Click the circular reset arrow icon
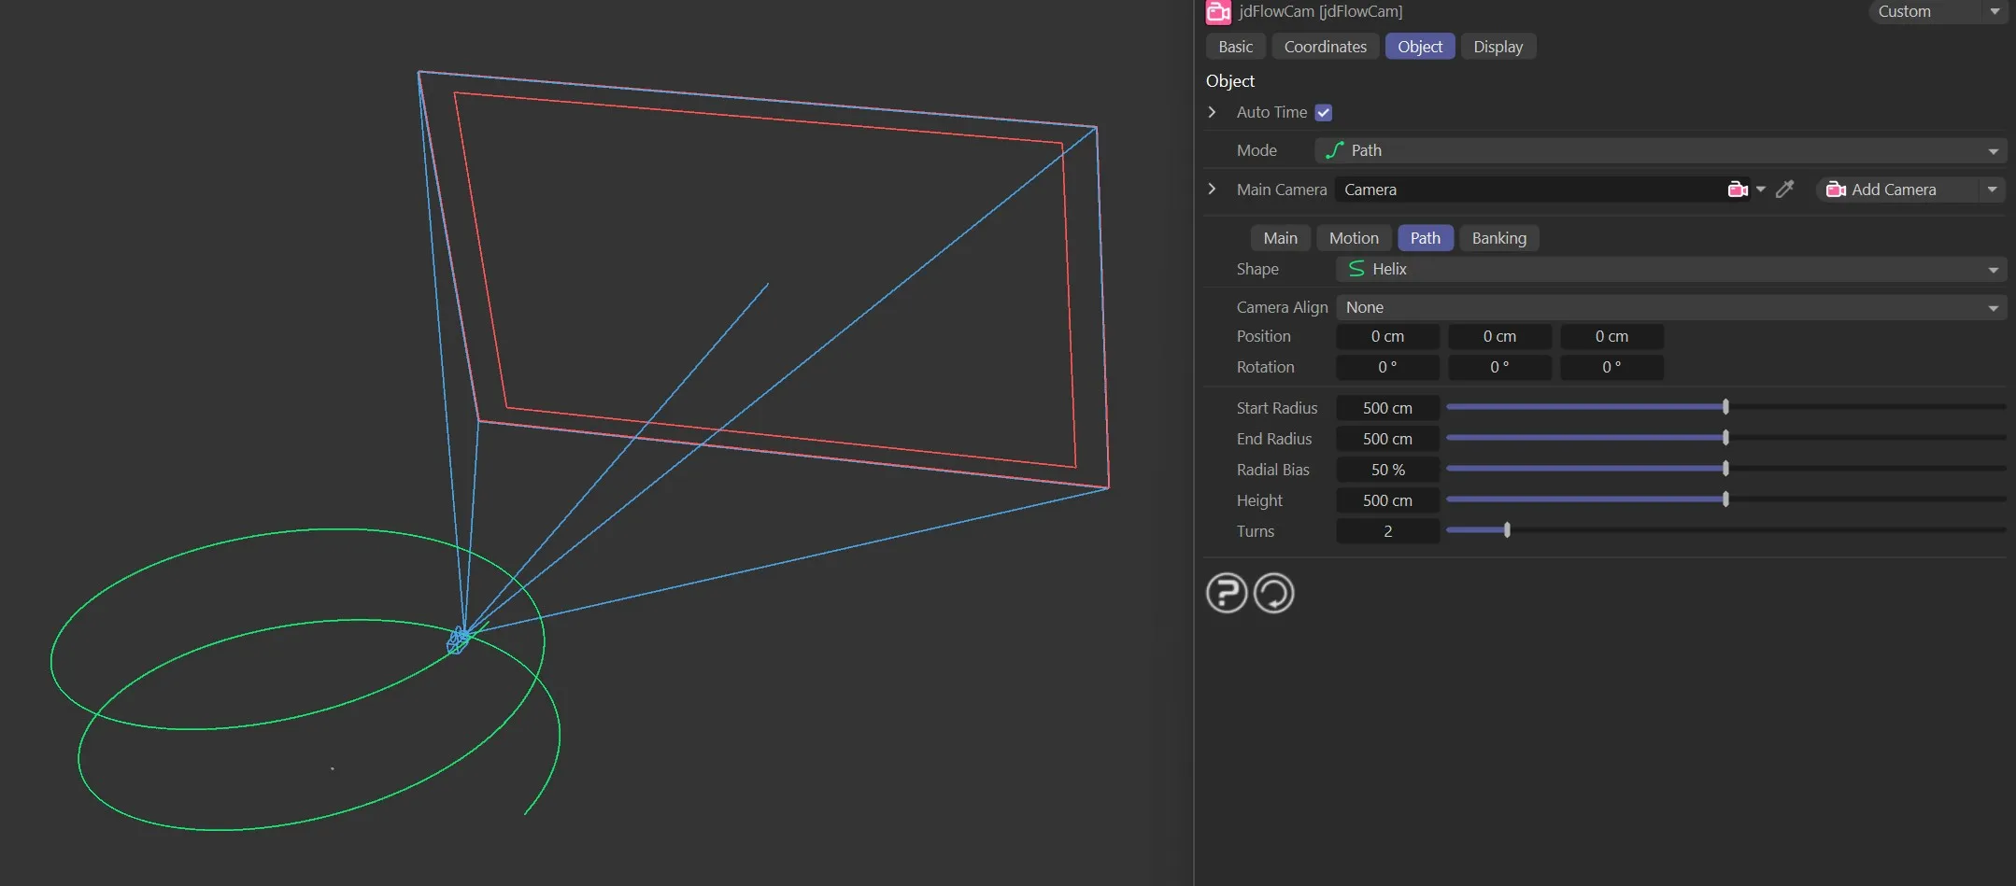 click(1273, 593)
